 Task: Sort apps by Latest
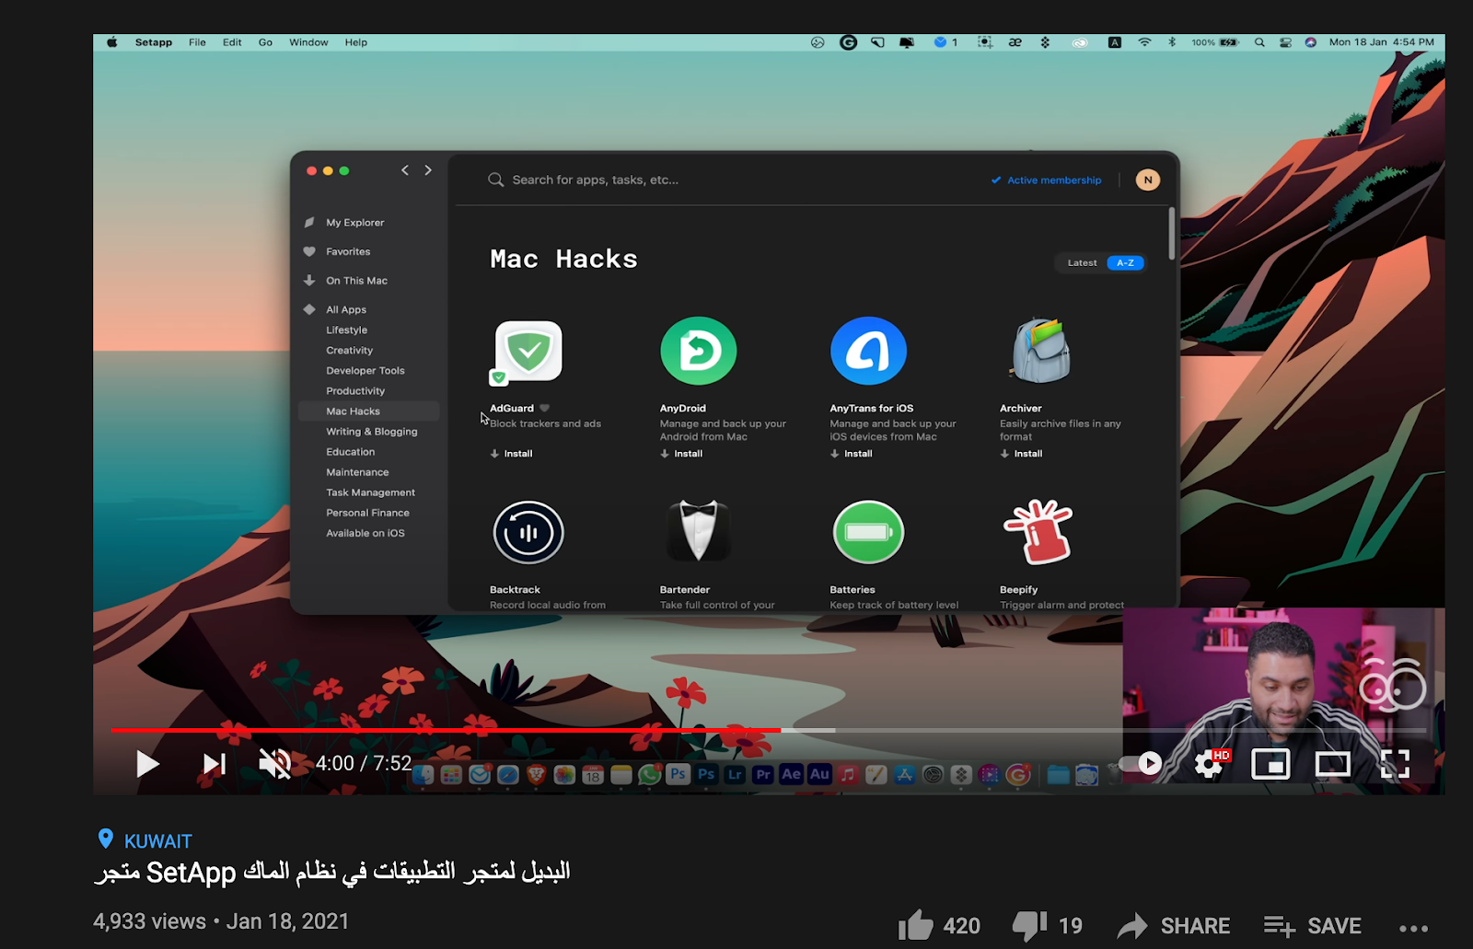[x=1082, y=263]
